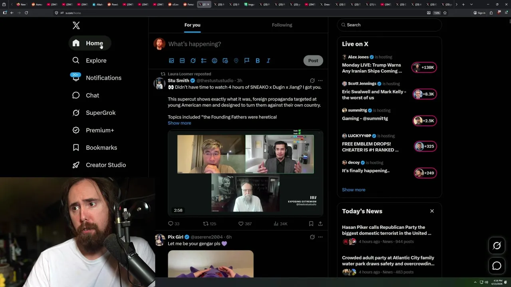Play the Stu Smith supercut video
Viewport: 511px width, 287px height.
coord(245,173)
